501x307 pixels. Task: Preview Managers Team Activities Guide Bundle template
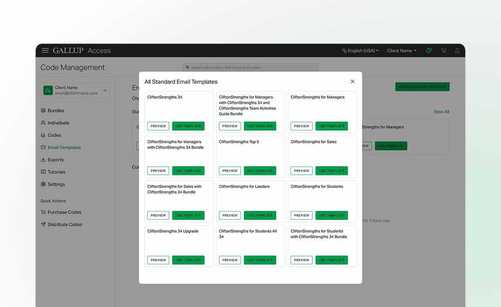click(x=230, y=126)
